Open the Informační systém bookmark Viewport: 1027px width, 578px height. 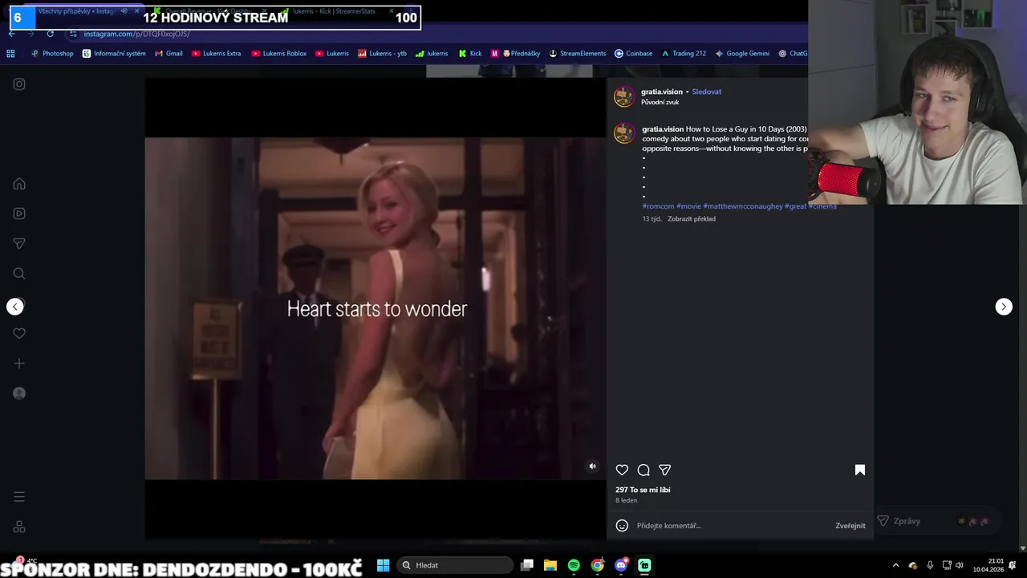click(114, 54)
